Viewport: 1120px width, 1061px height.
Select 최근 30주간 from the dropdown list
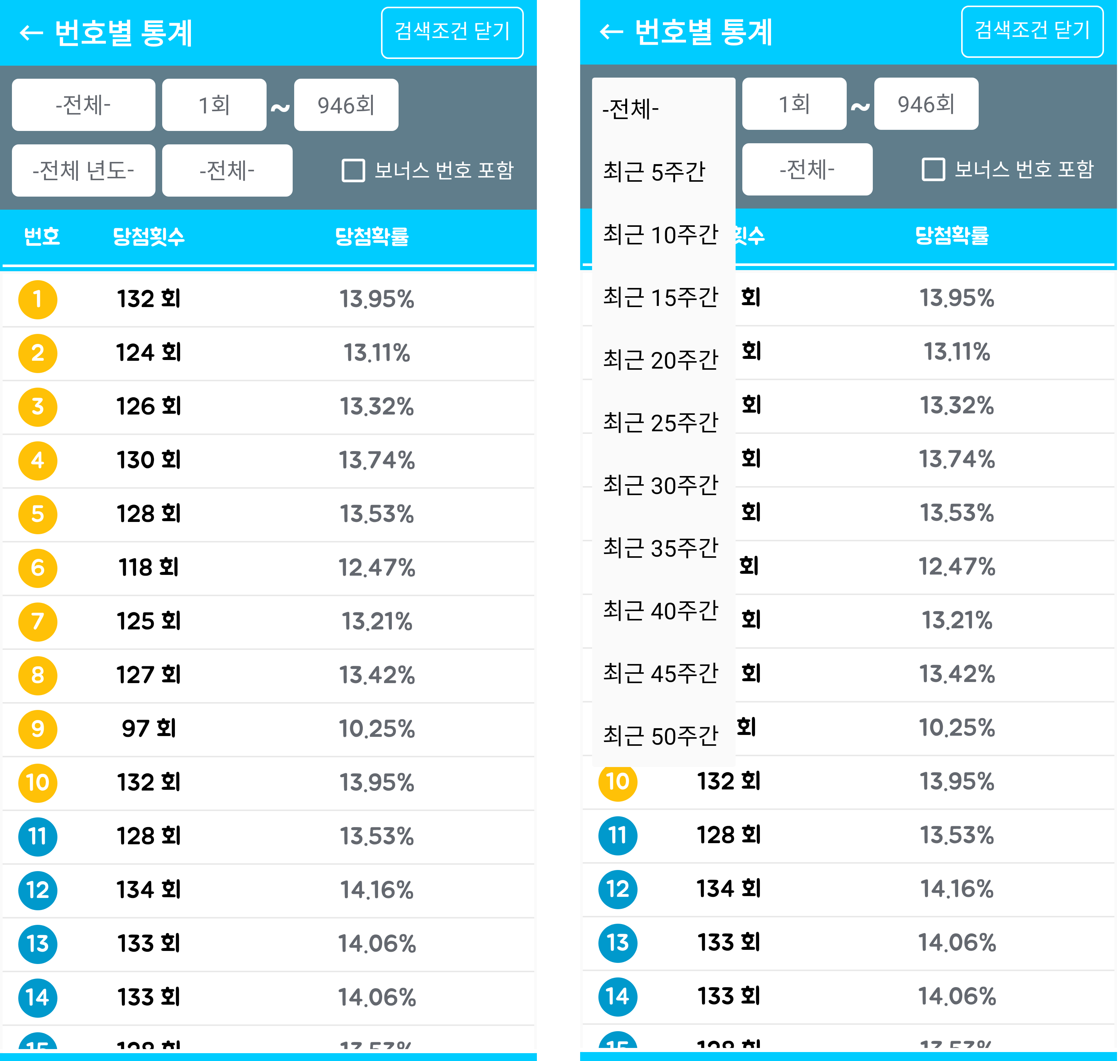tap(660, 485)
